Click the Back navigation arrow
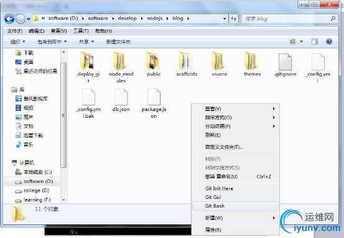 click(9, 19)
